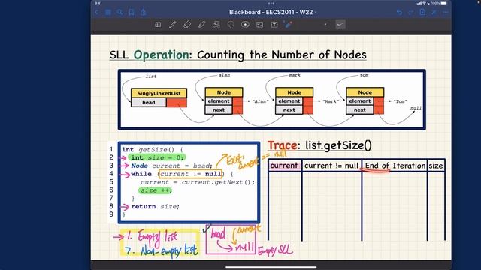The width and height of the screenshot is (481, 270).
Task: Click the 'Node' header under tom
Action: pos(365,92)
